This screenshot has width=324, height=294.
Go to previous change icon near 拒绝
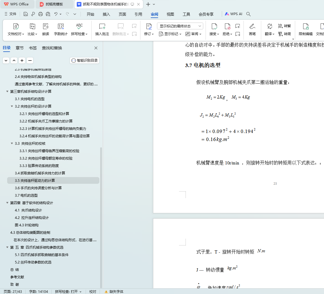click(238, 26)
